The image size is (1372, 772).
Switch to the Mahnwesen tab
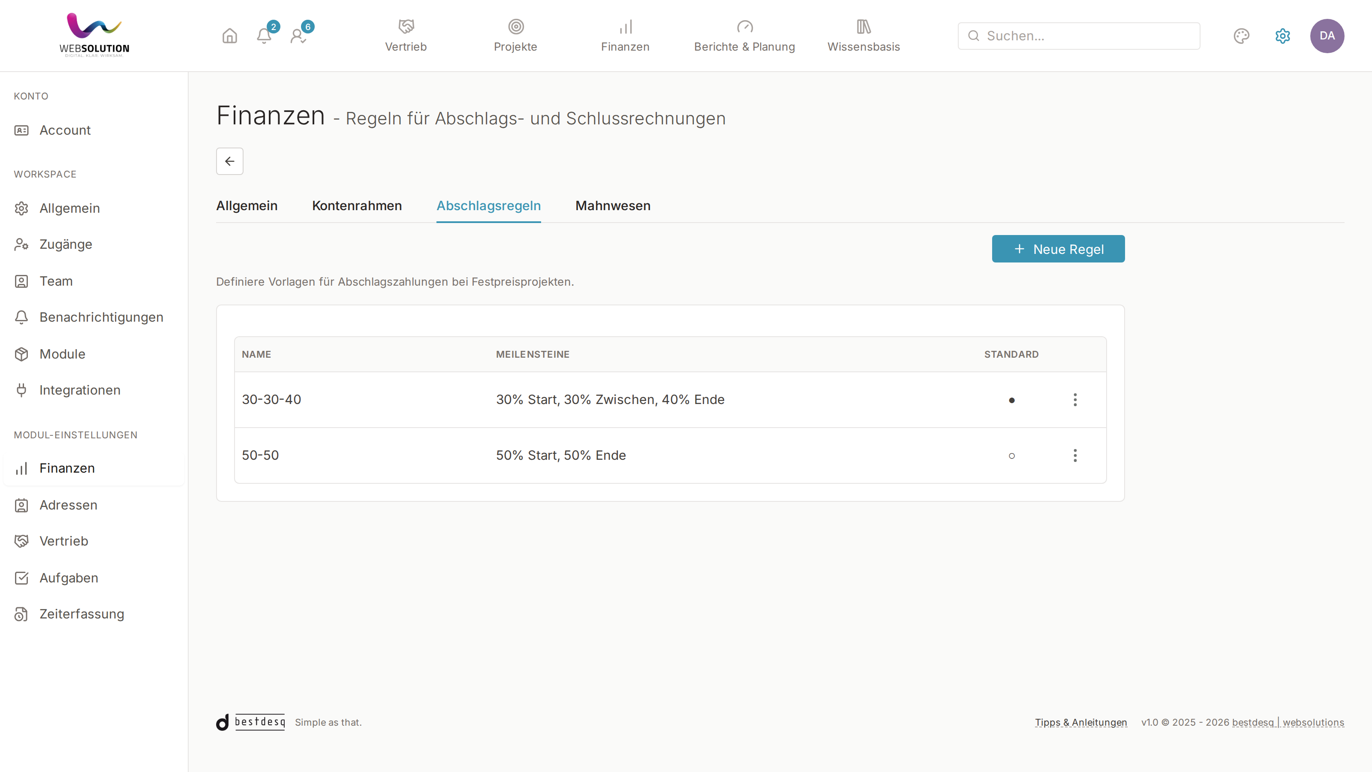[x=613, y=206]
